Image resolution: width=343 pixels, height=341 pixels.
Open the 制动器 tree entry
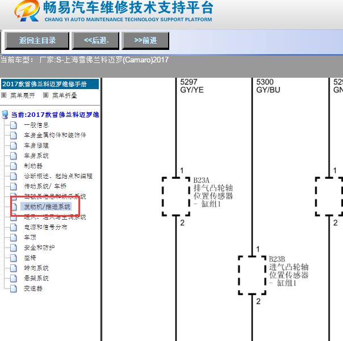(x=33, y=166)
